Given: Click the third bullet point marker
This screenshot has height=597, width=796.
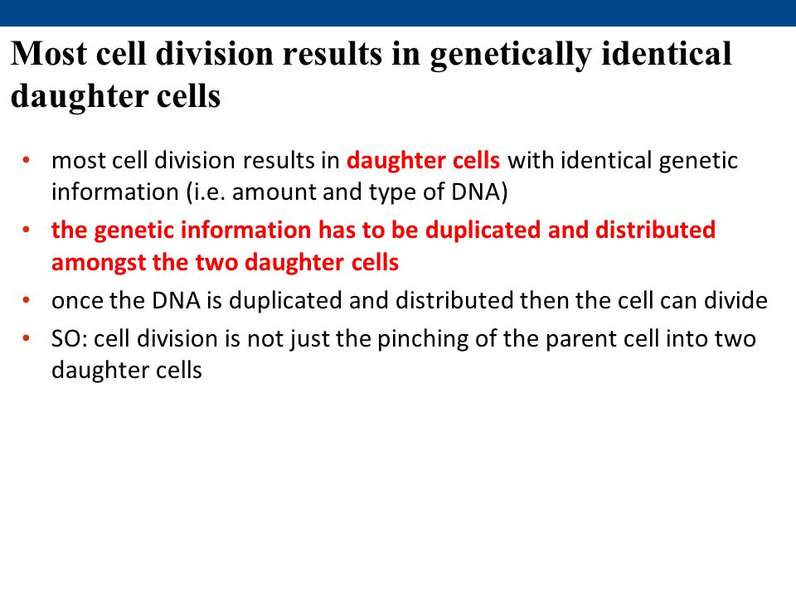Looking at the screenshot, I should pos(27,300).
